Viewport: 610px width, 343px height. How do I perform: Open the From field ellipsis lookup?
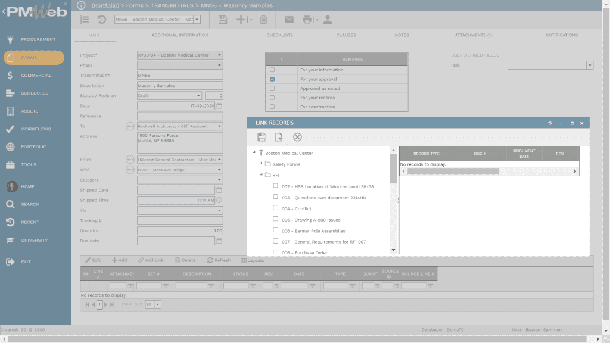point(130,160)
